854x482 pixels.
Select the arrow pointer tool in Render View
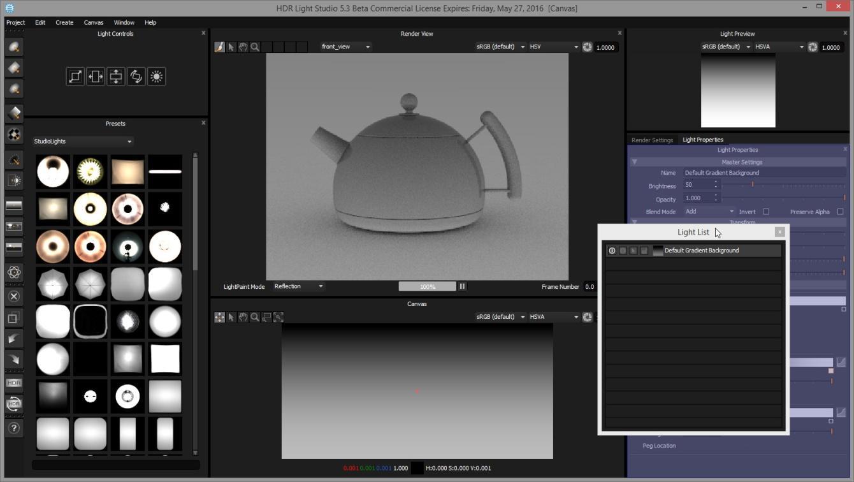coord(231,47)
